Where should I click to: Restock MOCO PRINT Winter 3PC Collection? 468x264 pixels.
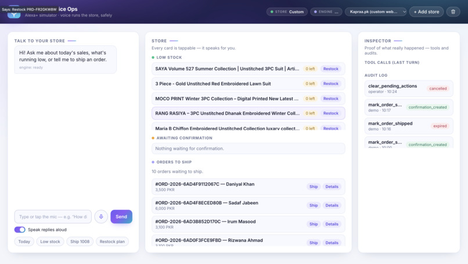[x=331, y=98]
